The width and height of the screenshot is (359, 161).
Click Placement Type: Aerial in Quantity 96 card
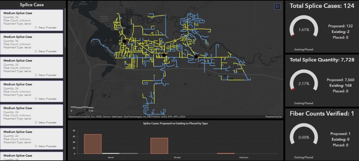(x=17, y=48)
